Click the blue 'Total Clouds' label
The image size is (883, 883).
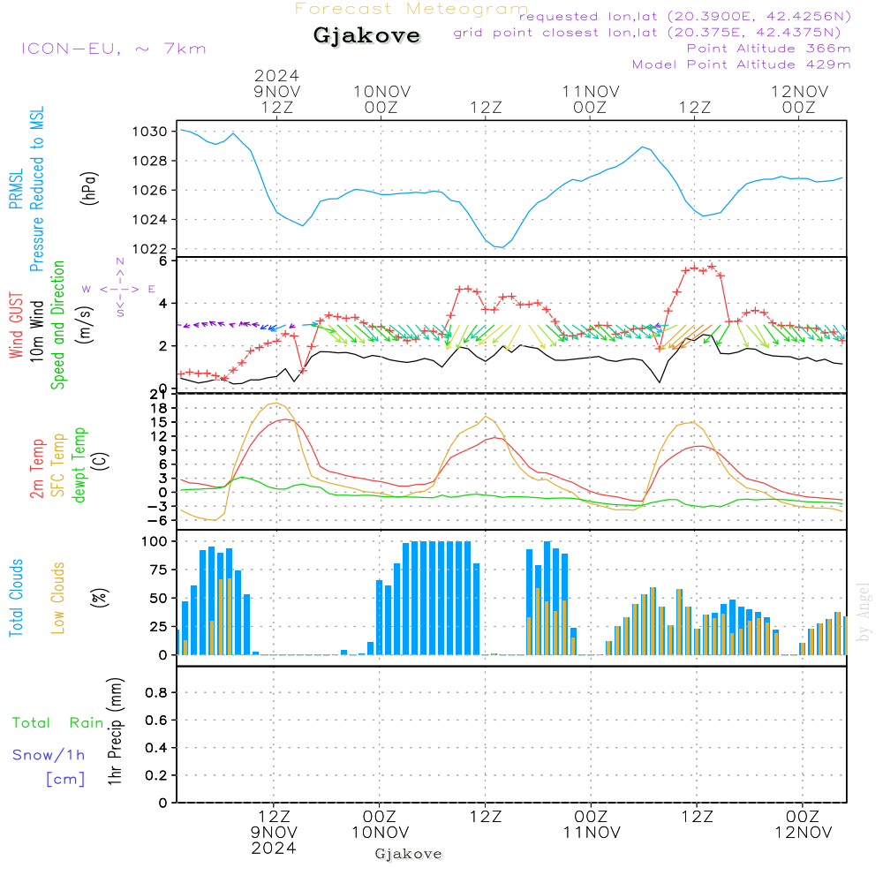16,598
